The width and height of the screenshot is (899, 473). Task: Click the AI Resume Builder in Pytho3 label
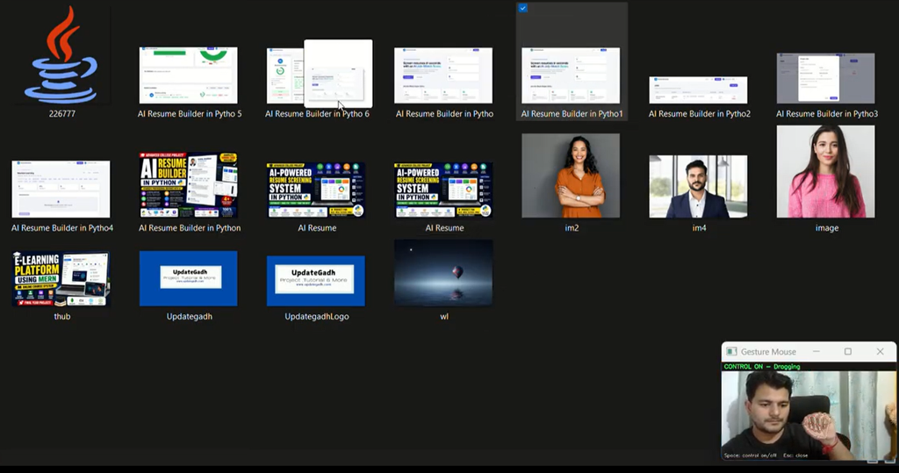[827, 113]
